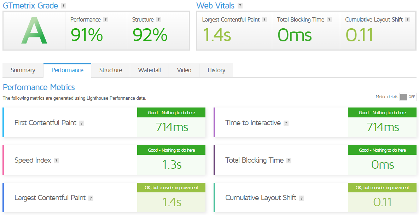Click the Speed Index label
This screenshot has height=215, width=419.
pos(33,160)
